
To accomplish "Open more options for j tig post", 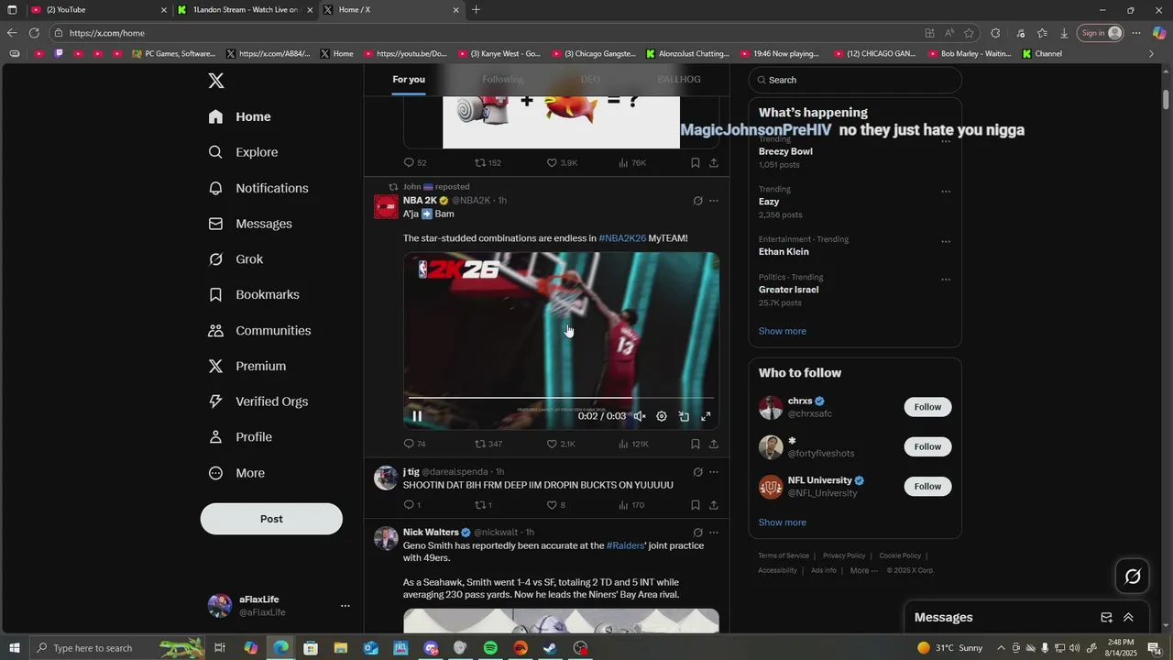I will (x=714, y=472).
